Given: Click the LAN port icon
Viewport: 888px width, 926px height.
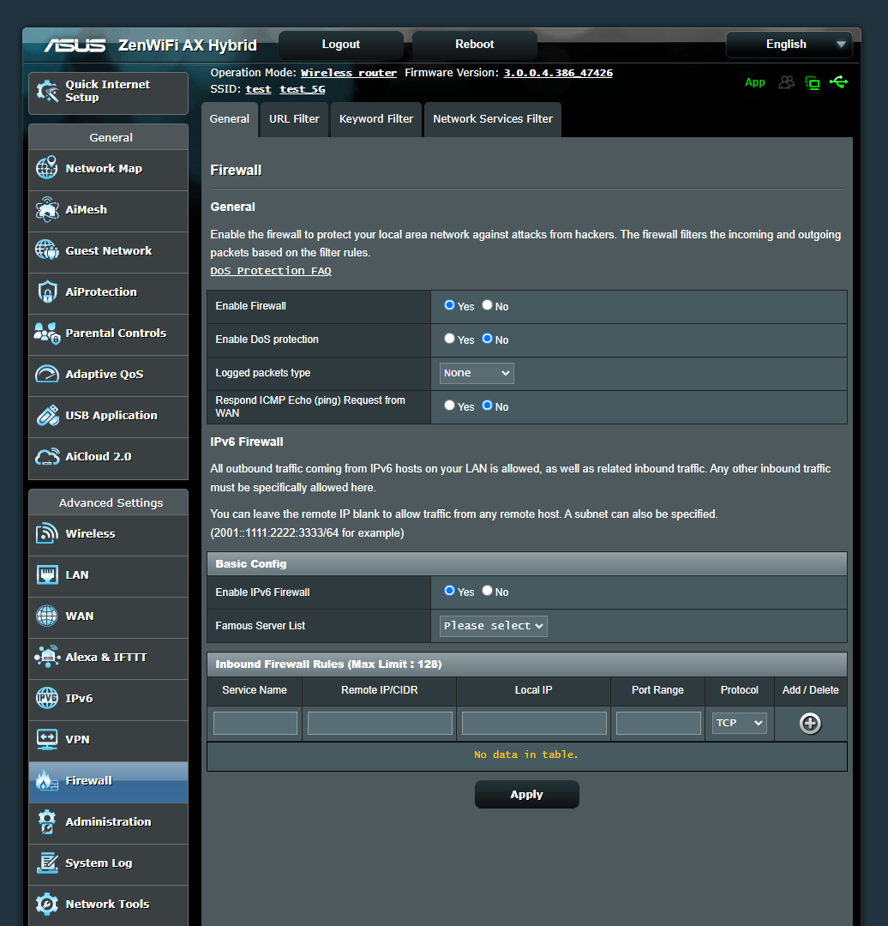Looking at the screenshot, I should click(47, 574).
